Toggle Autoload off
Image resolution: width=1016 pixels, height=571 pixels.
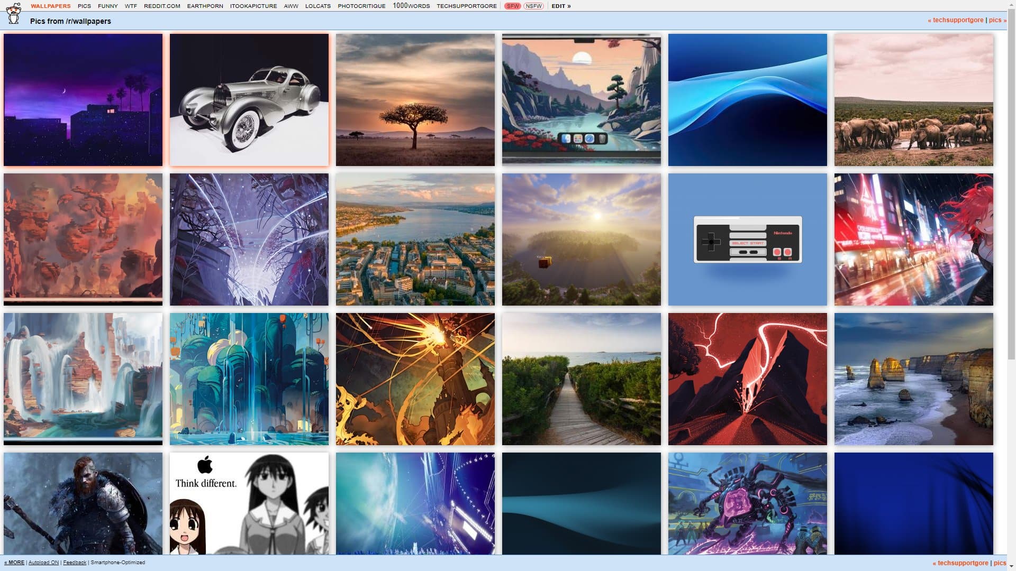(x=44, y=563)
